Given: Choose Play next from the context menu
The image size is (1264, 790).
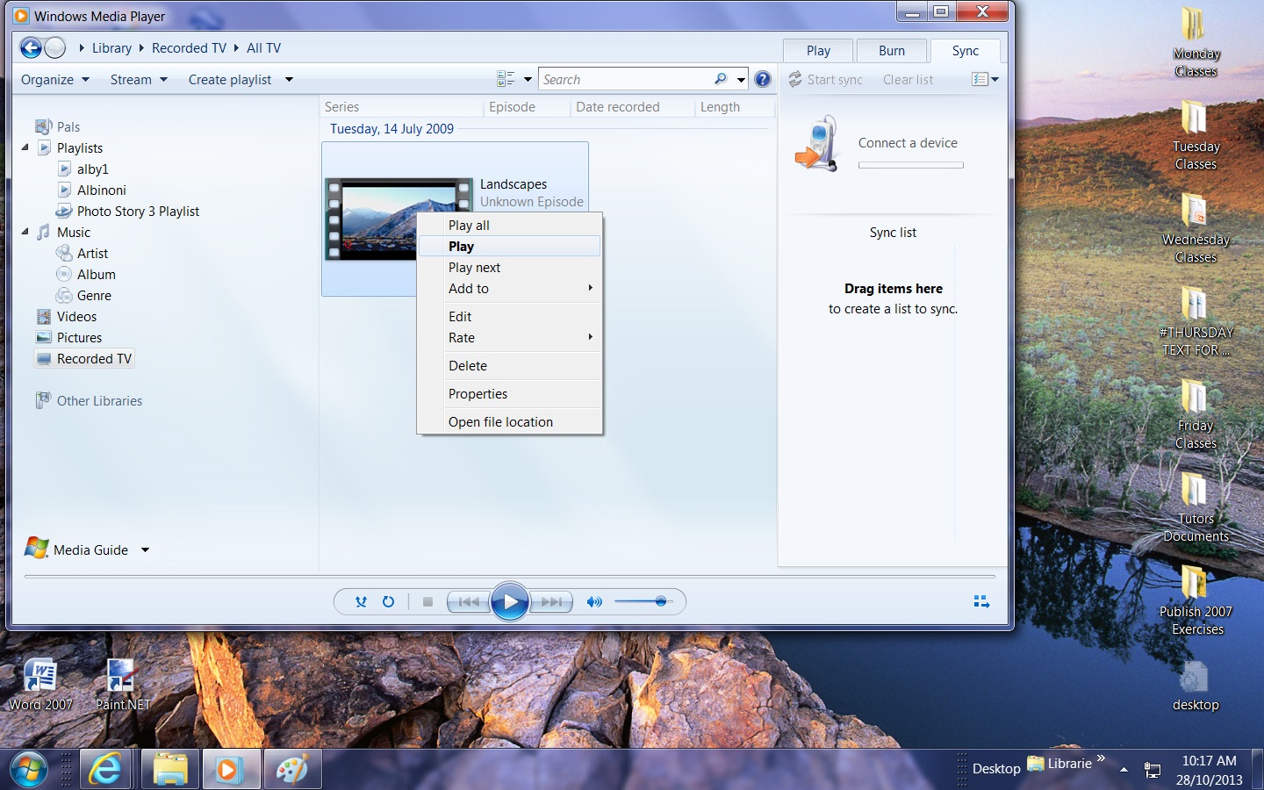Looking at the screenshot, I should [510, 267].
